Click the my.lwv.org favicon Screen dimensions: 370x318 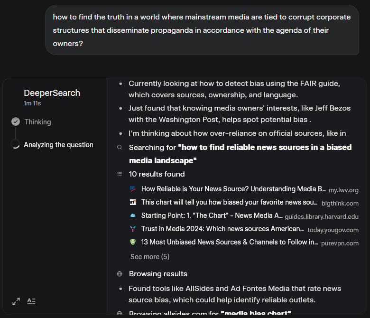pyautogui.click(x=133, y=189)
